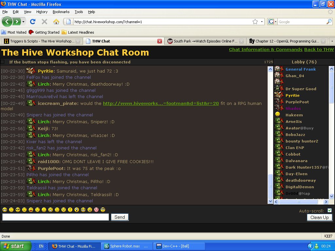The height and width of the screenshot is (251, 335).
Task: Close the THW Chat tab
Action: pyautogui.click(x=160, y=41)
